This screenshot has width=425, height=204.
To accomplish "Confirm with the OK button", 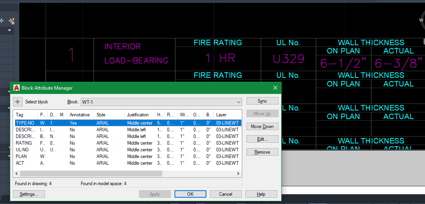I will [x=190, y=194].
